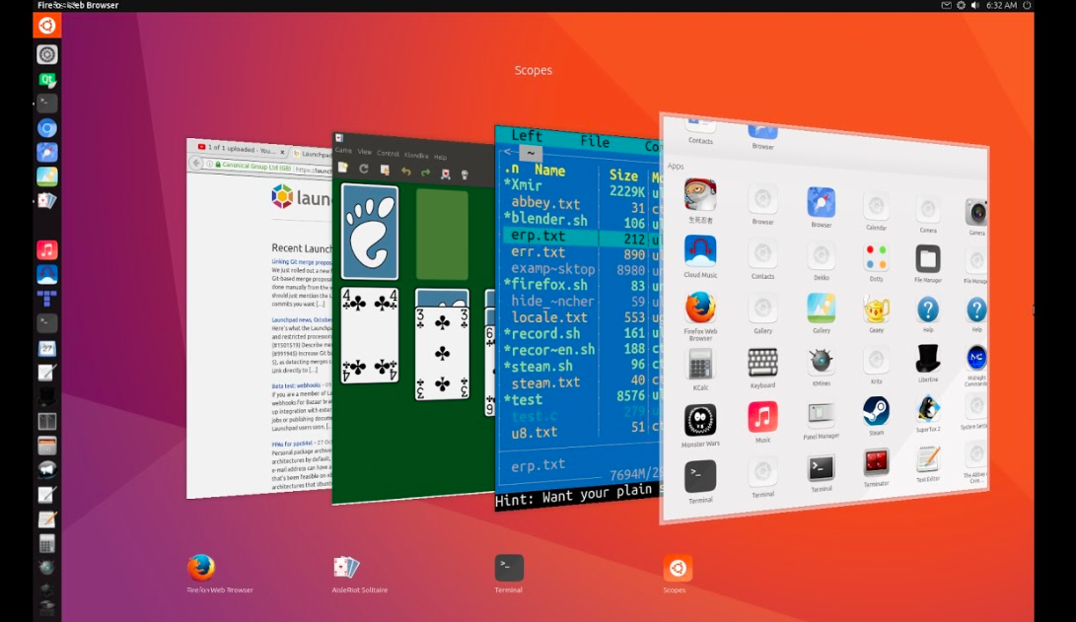Open the sound indicator in top panel
The height and width of the screenshot is (622, 1076).
[975, 6]
